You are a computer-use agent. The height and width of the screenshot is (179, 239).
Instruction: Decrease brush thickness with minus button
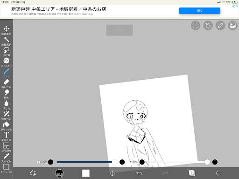[50, 162]
